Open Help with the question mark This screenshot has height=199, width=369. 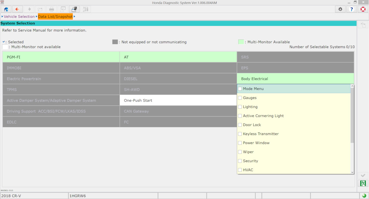(x=352, y=9)
